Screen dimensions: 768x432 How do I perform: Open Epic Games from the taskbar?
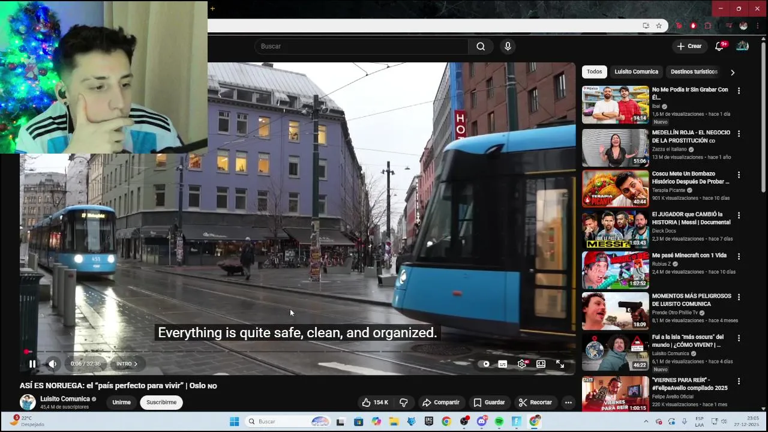point(429,422)
